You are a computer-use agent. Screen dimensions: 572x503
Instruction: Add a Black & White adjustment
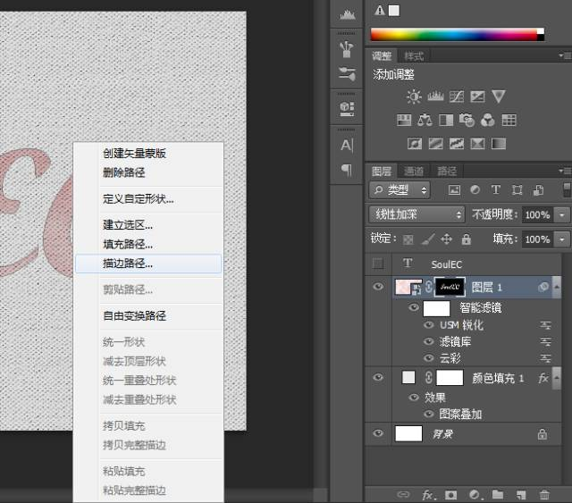pyautogui.click(x=446, y=120)
